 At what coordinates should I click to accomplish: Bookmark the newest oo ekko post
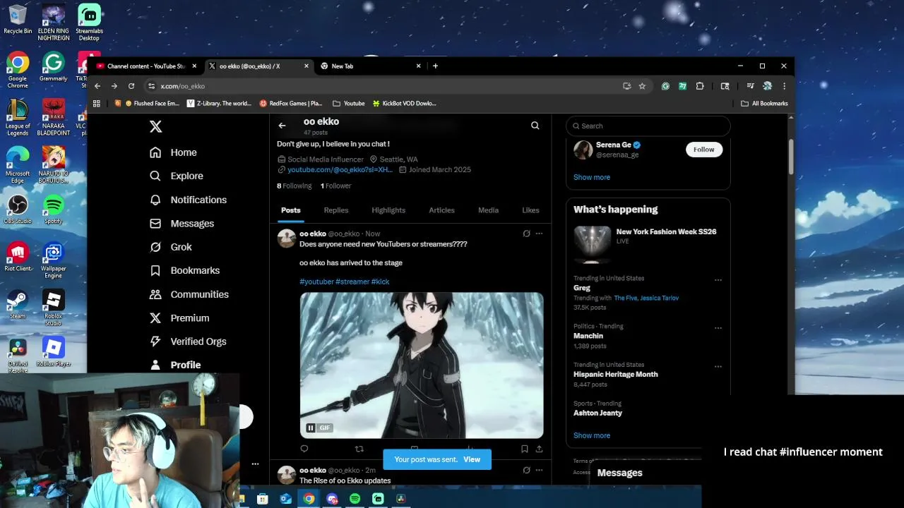click(524, 449)
